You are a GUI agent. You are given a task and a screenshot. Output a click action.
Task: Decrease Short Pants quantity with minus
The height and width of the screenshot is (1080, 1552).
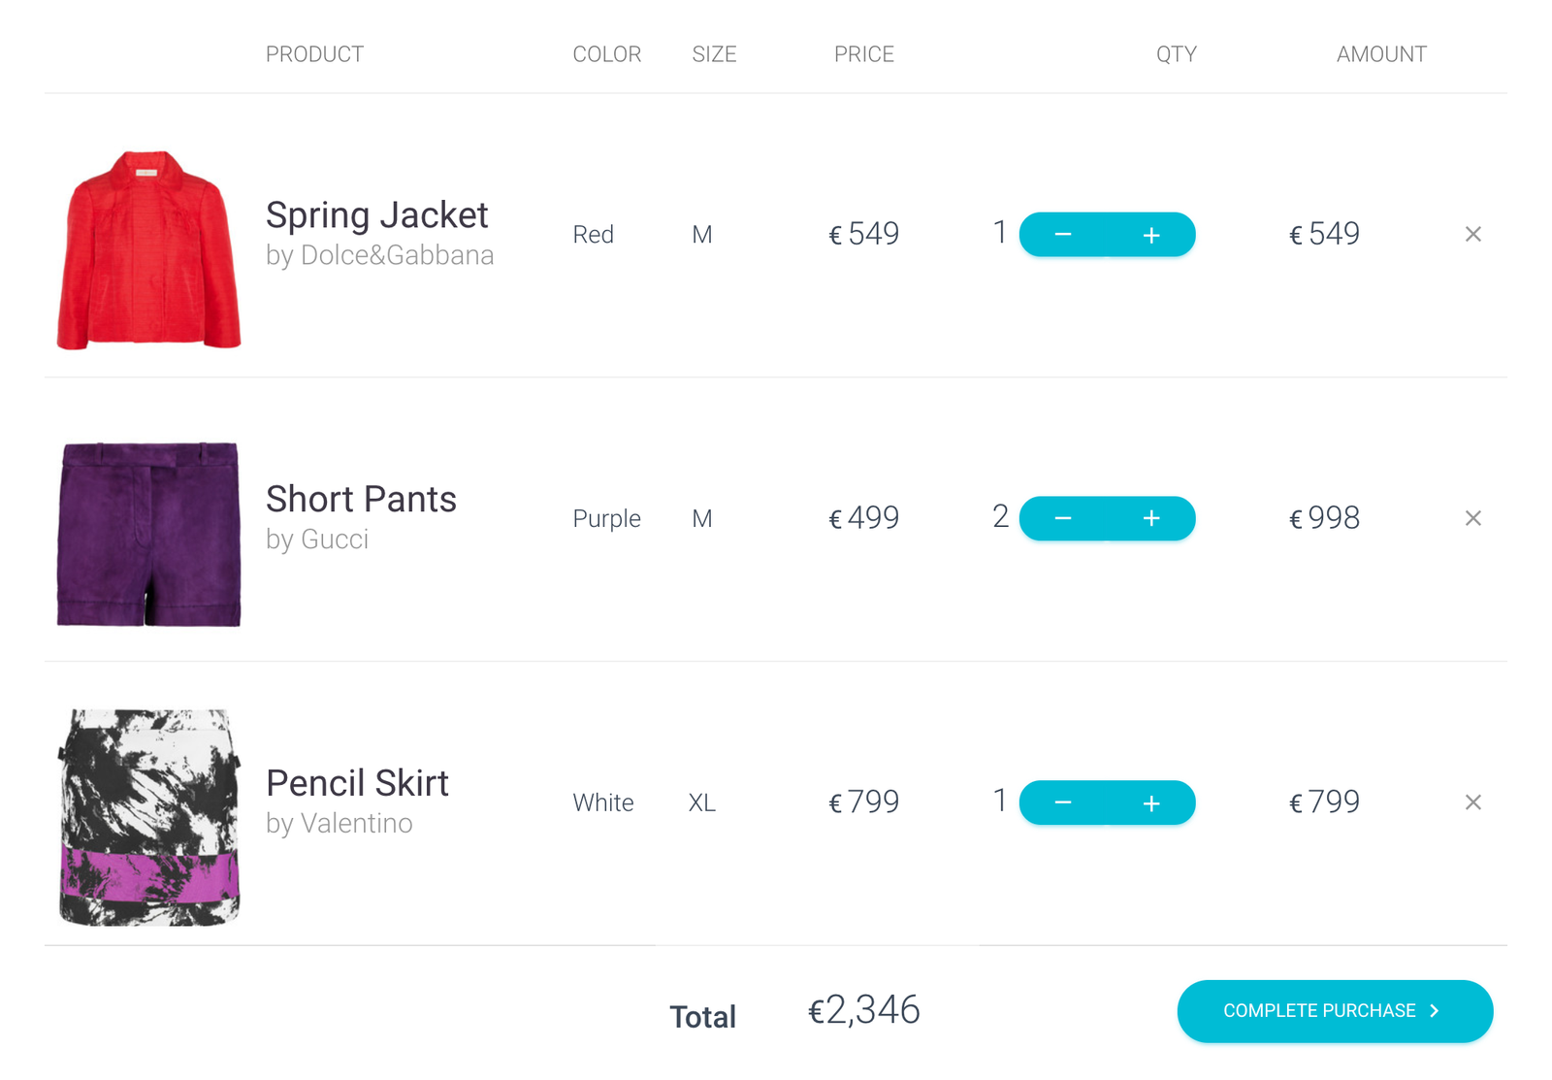coord(1063,519)
